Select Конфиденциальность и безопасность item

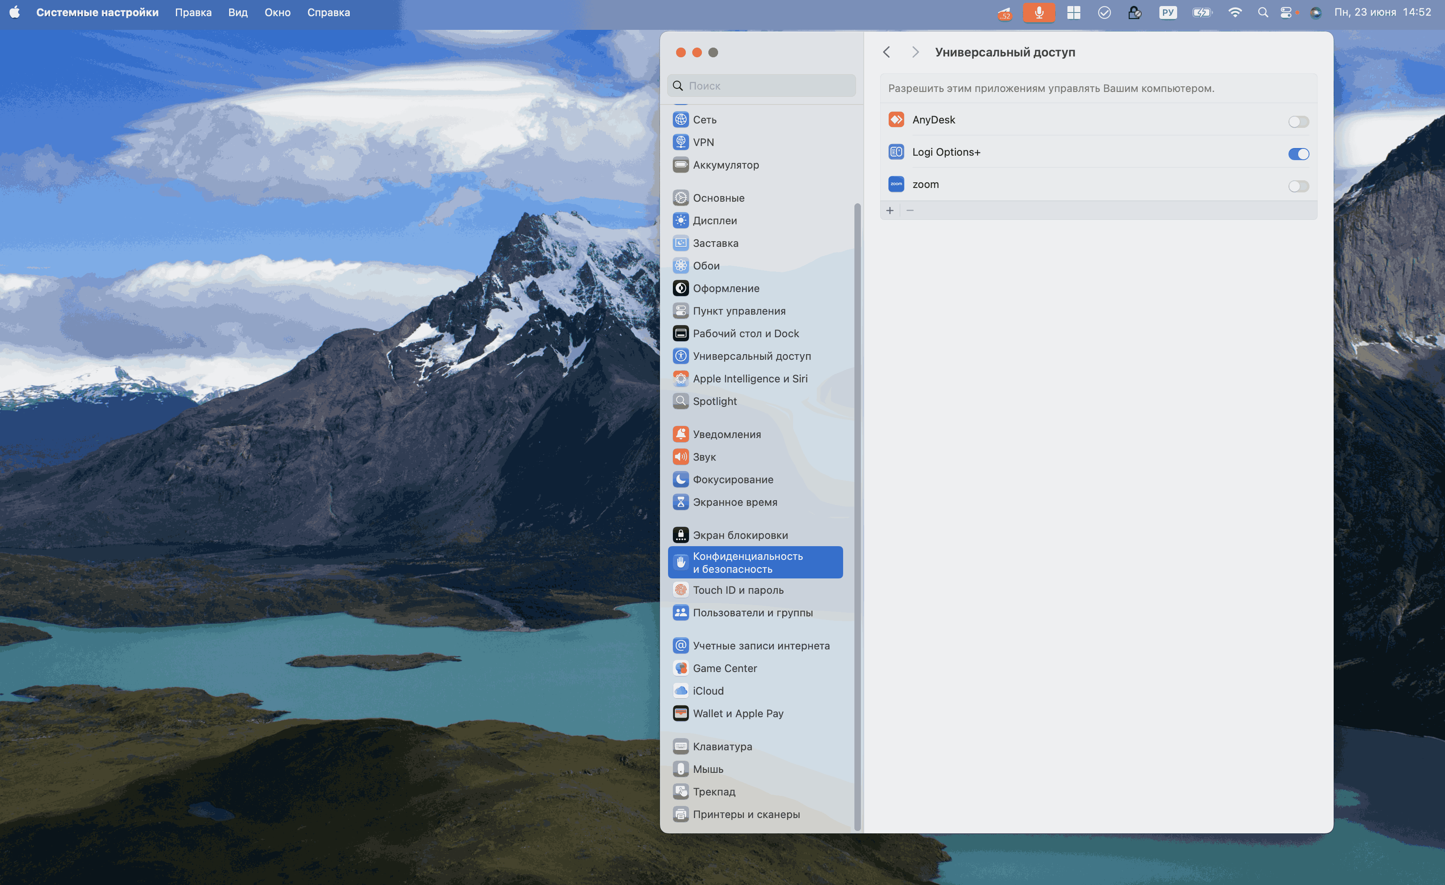pyautogui.click(x=755, y=562)
